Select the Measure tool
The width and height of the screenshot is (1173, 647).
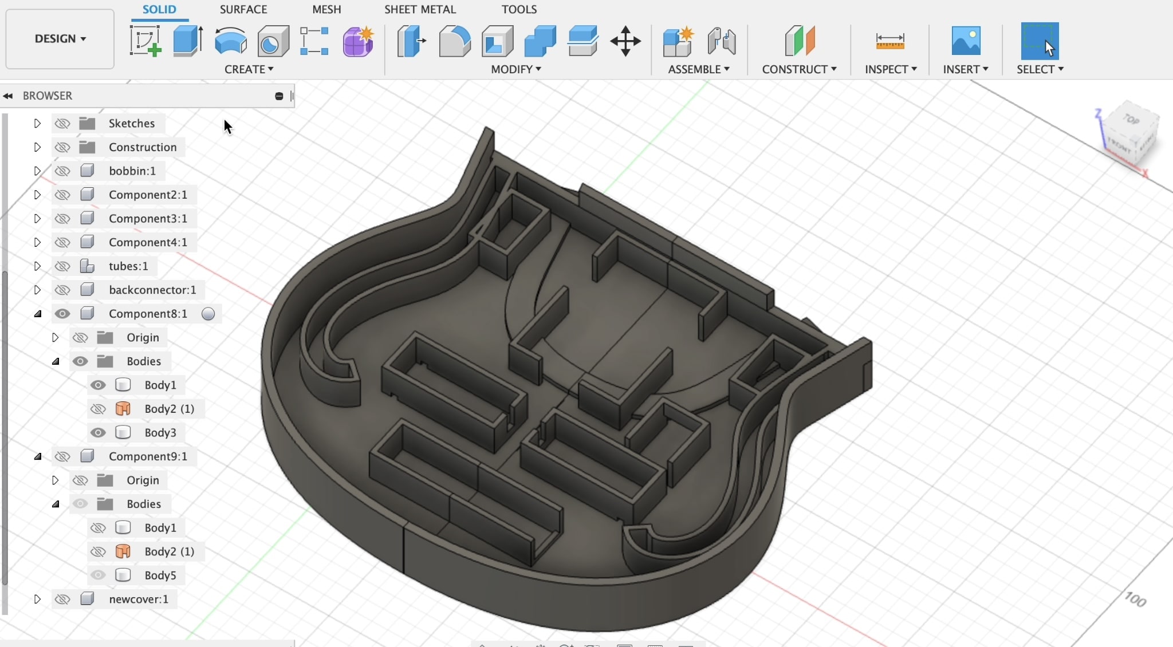(890, 41)
